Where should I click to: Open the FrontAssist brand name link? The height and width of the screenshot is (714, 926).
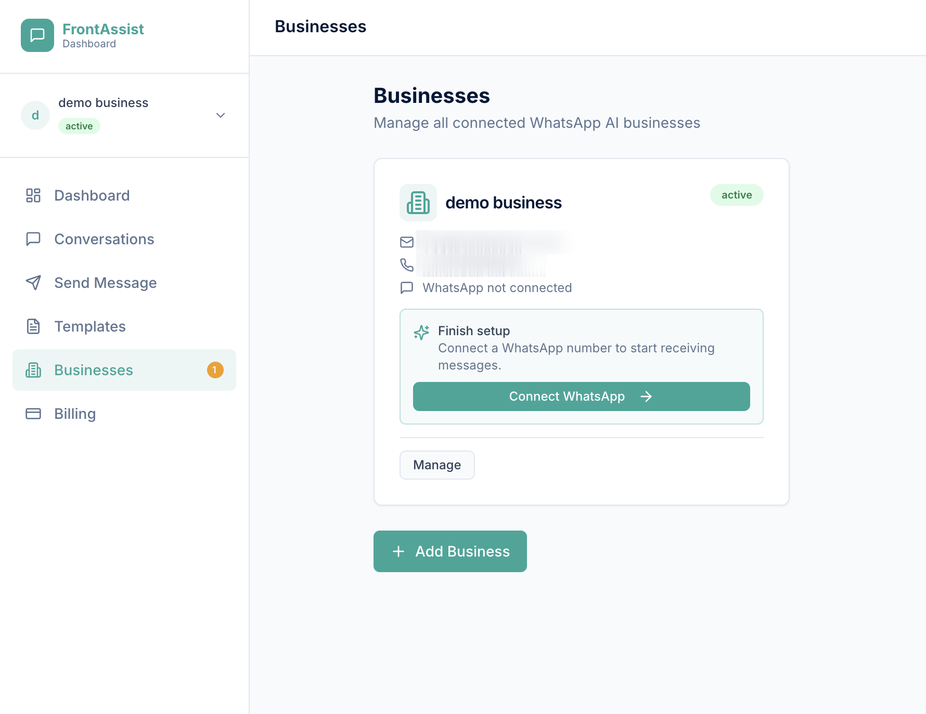(x=103, y=29)
